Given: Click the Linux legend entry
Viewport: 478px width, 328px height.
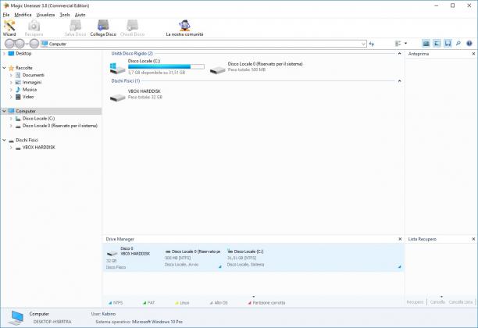Looking at the screenshot, I should coord(182,303).
